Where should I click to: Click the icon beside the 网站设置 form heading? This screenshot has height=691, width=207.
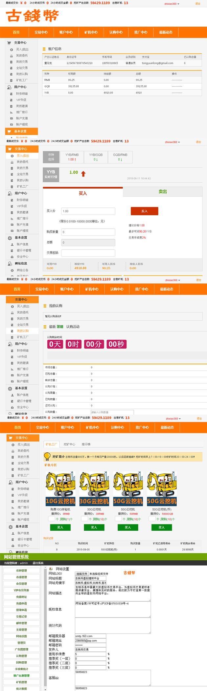tap(51, 569)
